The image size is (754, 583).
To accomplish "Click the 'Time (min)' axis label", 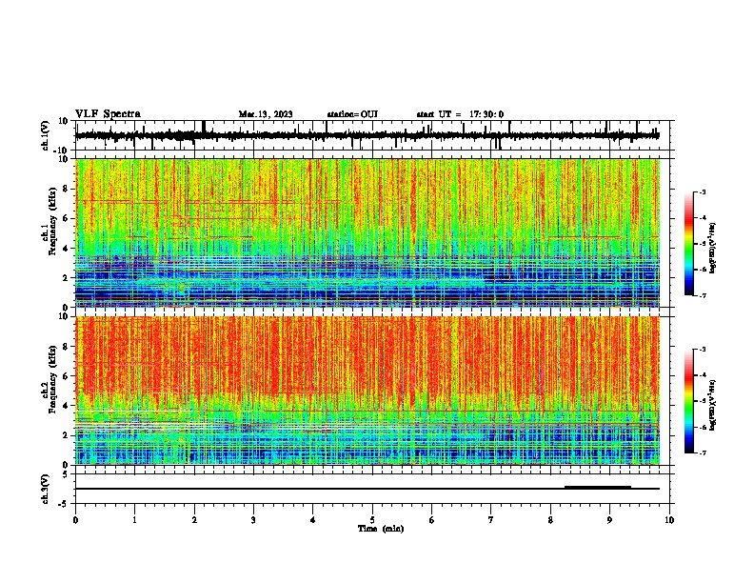I will [381, 529].
